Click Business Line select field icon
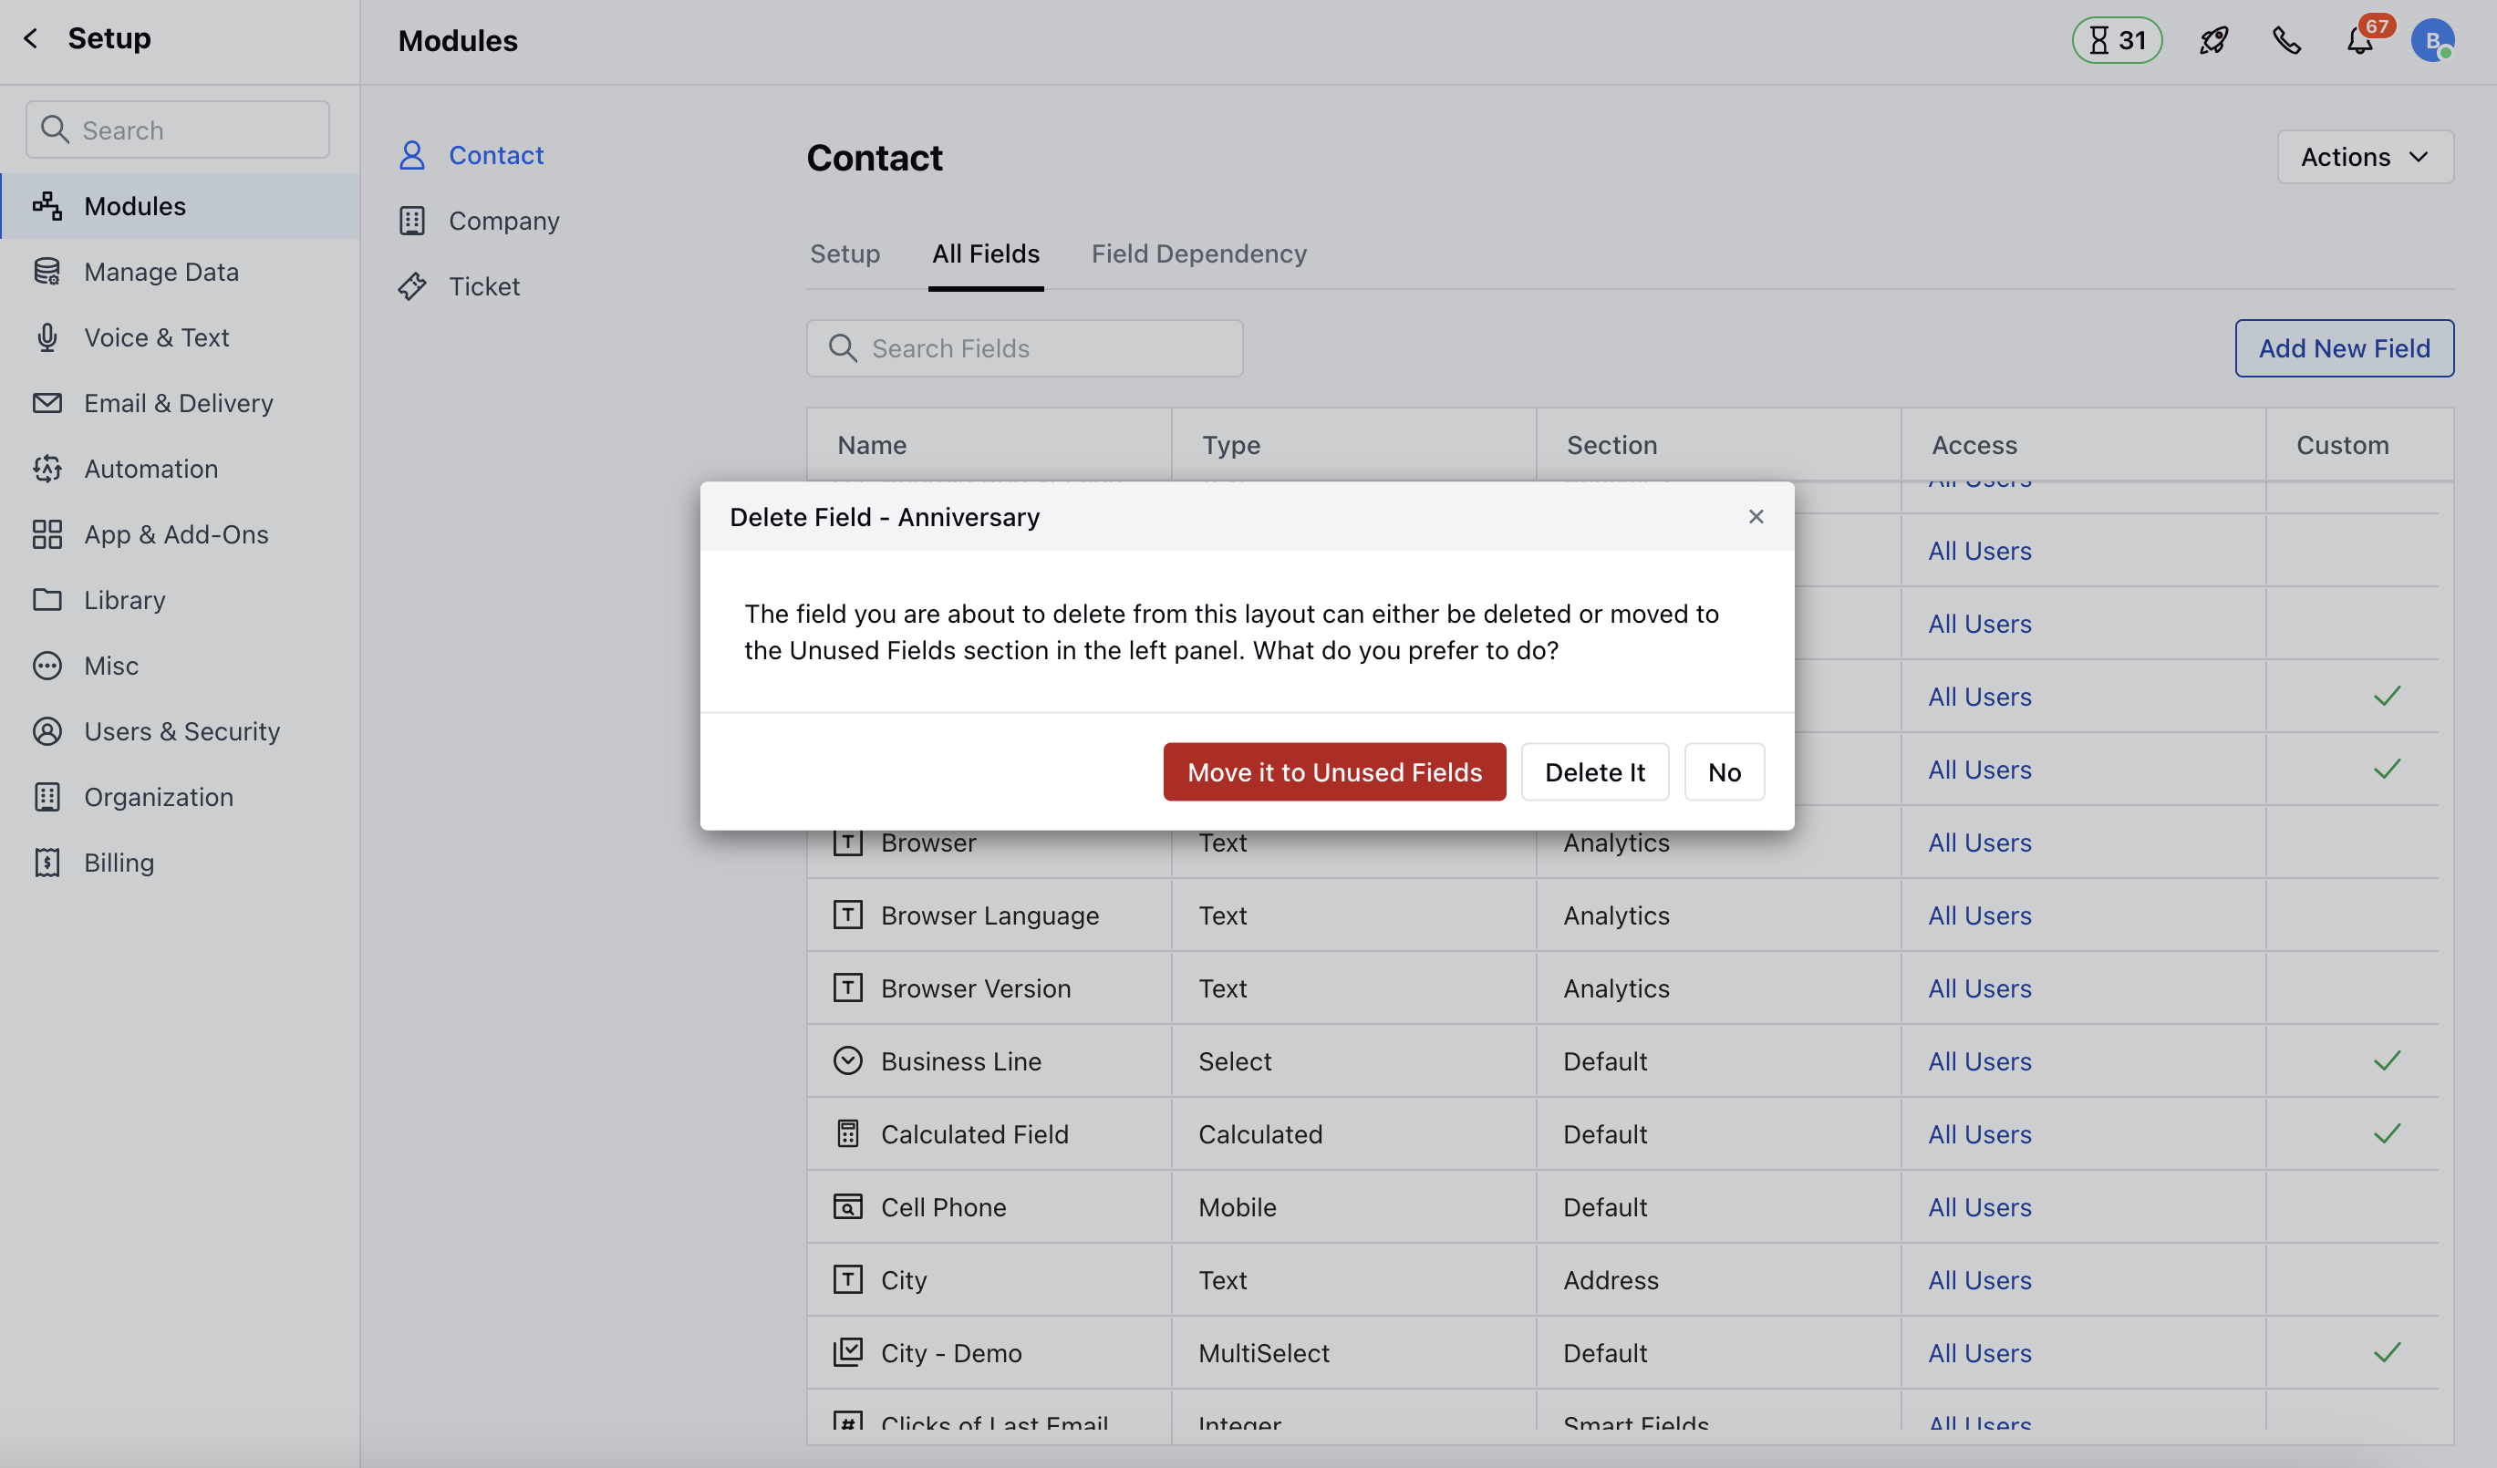 coord(847,1061)
